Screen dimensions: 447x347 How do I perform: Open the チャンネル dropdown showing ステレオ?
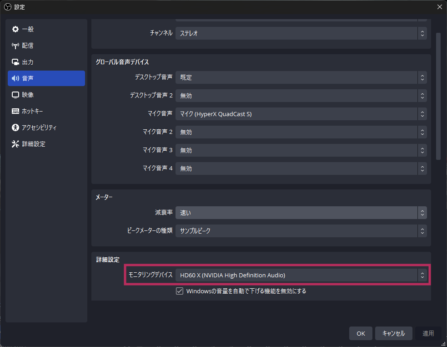301,33
